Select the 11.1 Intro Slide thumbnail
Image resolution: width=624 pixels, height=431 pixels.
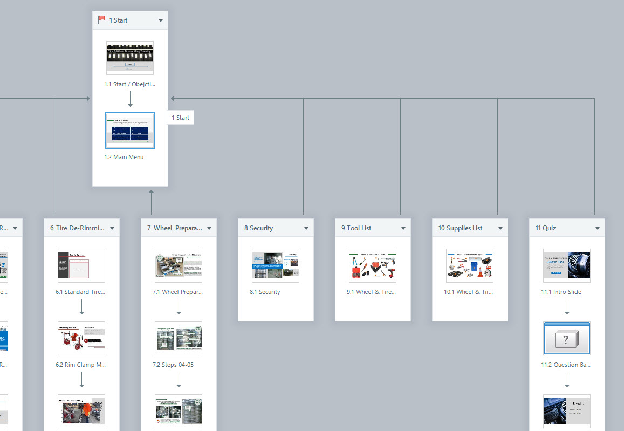[567, 265]
